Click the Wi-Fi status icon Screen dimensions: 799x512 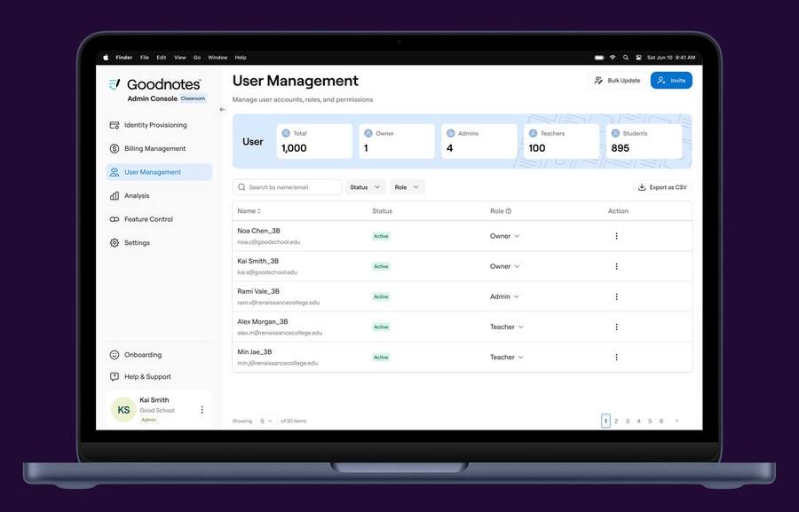[x=613, y=58]
